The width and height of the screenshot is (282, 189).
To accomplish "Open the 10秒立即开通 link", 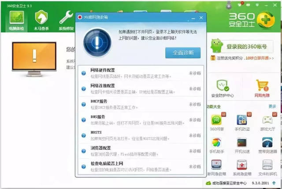I will [x=260, y=58].
